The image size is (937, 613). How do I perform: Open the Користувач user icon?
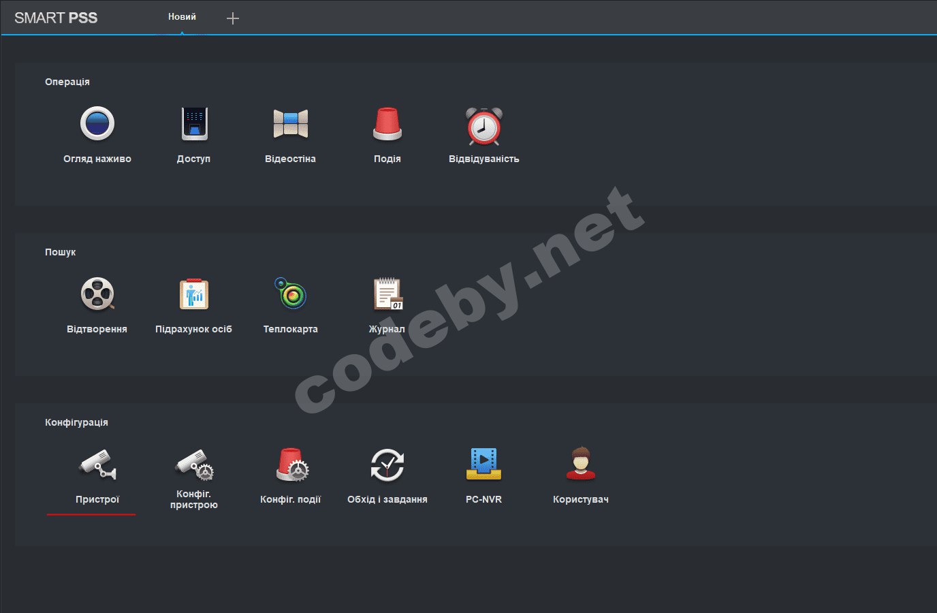(x=581, y=464)
